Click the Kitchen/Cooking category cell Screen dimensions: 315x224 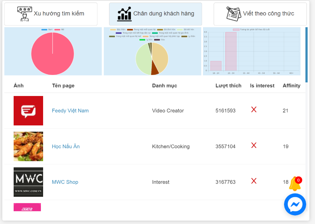point(171,146)
